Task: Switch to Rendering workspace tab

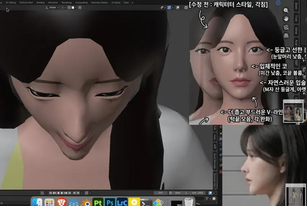Action: [66, 3]
